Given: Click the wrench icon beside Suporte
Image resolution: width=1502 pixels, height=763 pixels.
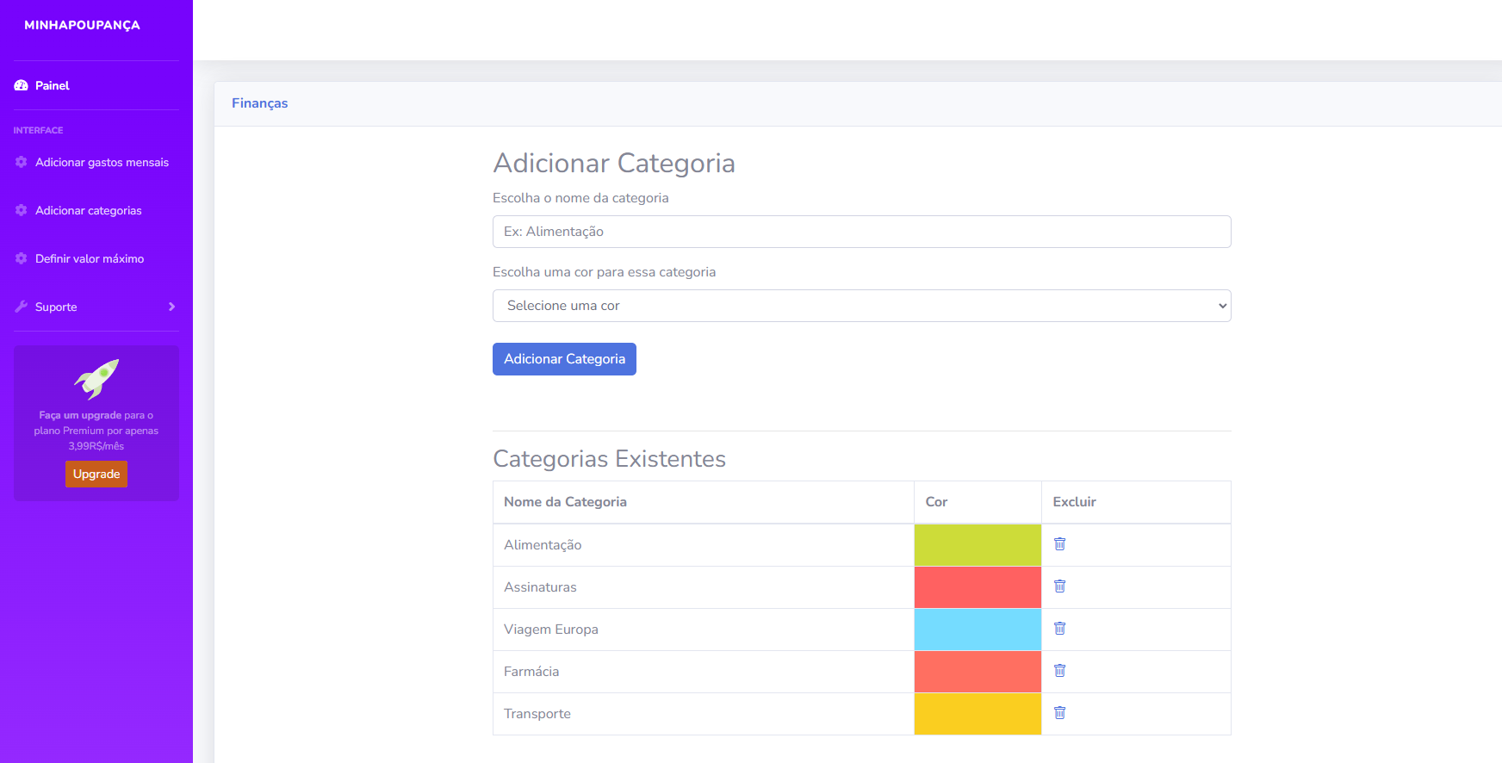Looking at the screenshot, I should [22, 307].
